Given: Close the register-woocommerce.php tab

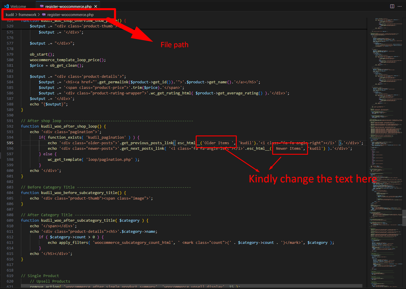Looking at the screenshot, I should tap(96, 6).
